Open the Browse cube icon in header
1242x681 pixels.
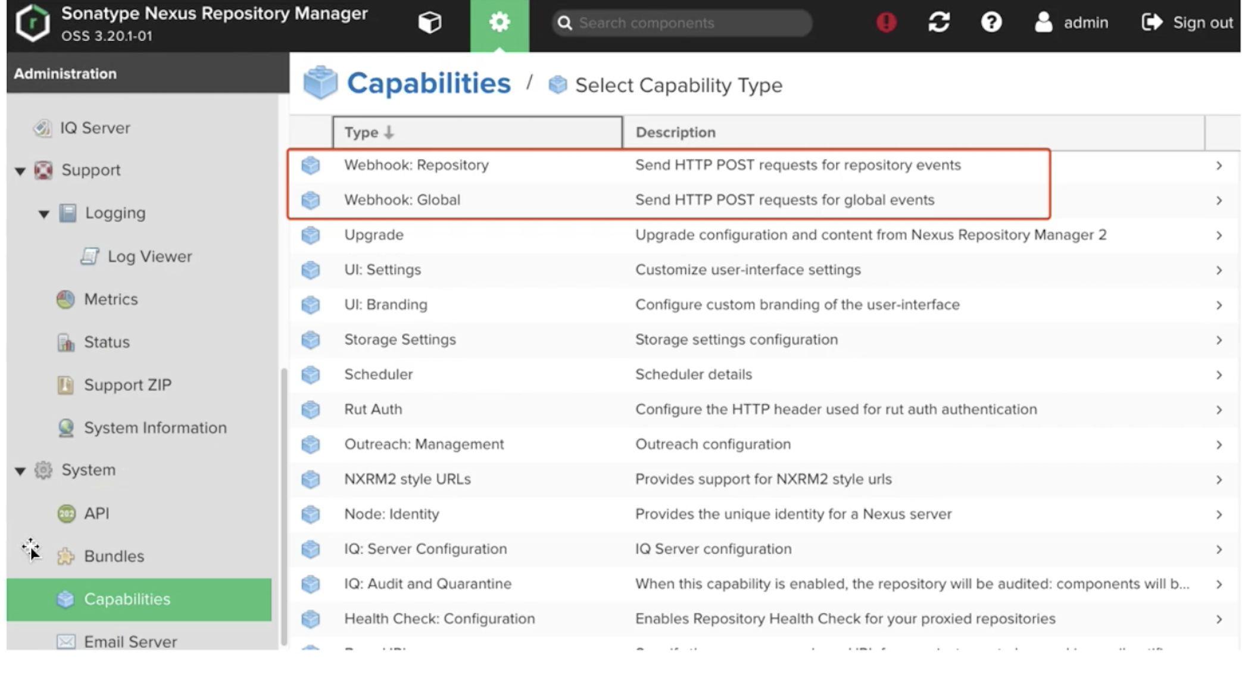point(429,23)
